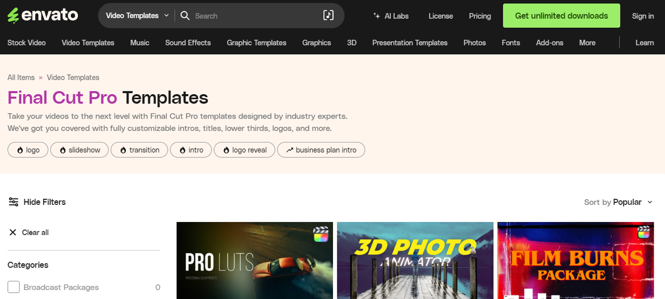Open Stock Video in the nav bar
665x299 pixels.
[26, 43]
